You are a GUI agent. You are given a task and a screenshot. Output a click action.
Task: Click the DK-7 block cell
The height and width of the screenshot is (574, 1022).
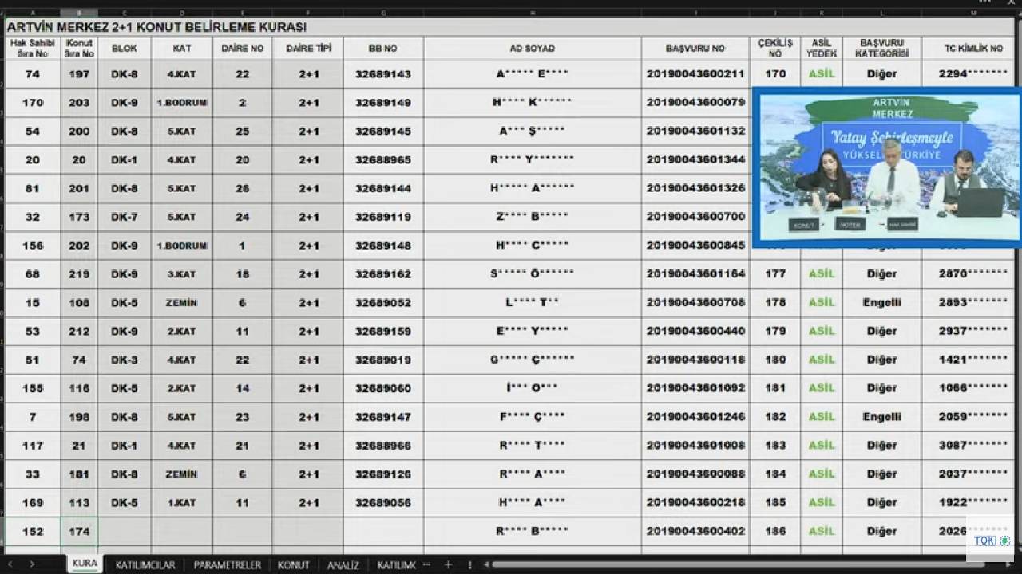pos(125,217)
